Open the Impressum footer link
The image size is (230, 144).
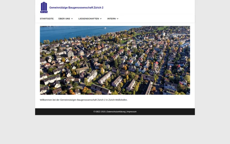click(132, 112)
